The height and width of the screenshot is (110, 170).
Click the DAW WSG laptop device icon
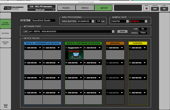coord(76,55)
